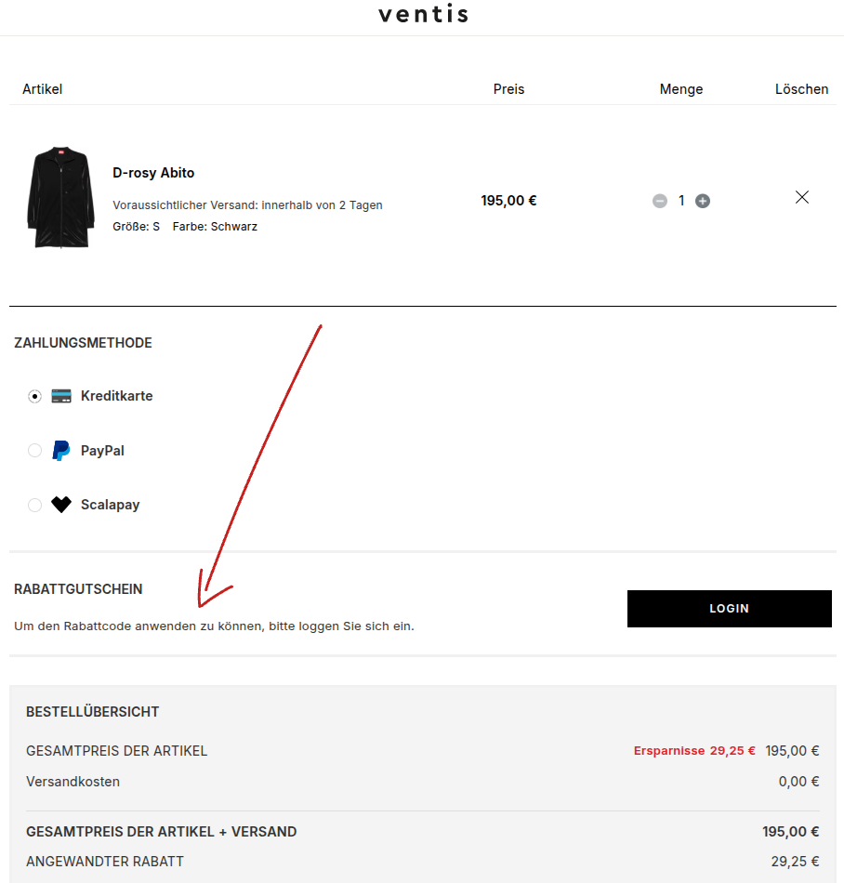This screenshot has height=883, width=844.
Task: Click the PayPal payment label
Action: coord(102,451)
